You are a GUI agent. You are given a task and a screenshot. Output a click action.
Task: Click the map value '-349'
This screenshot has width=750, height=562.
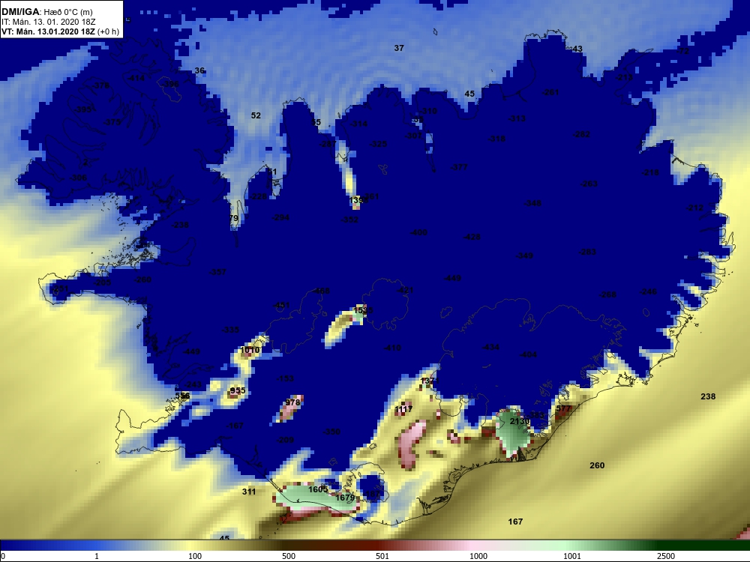(x=524, y=256)
